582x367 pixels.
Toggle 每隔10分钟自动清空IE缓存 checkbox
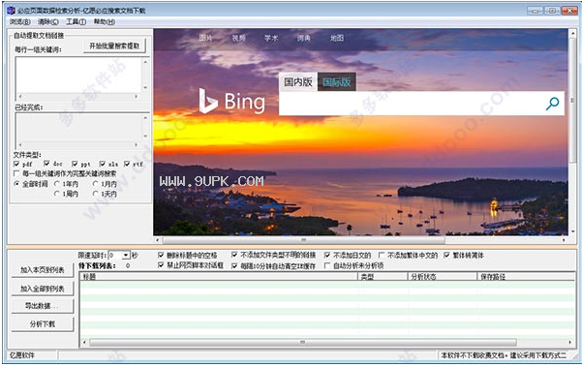click(234, 265)
